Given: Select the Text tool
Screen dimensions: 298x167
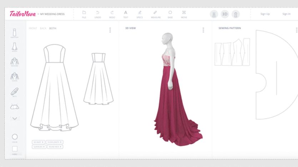Looking at the screenshot, I should [x=126, y=14].
